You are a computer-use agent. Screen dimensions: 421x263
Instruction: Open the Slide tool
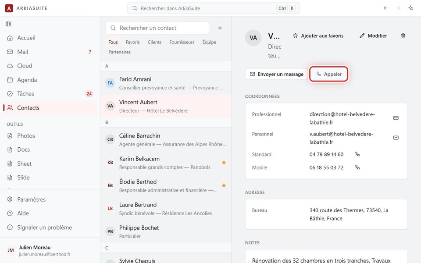(x=50, y=178)
